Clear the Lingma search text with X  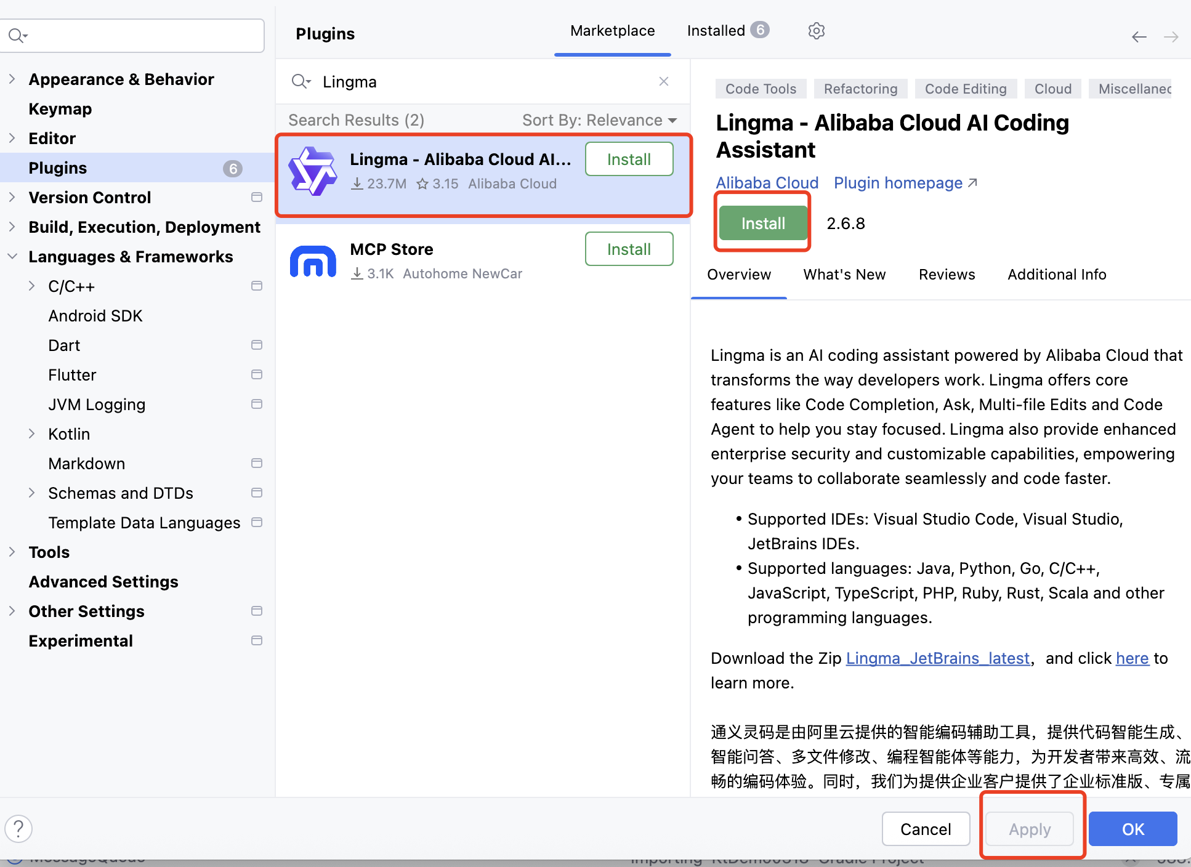pyautogui.click(x=663, y=81)
